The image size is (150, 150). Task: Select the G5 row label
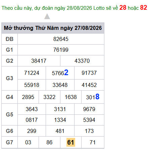(9, 114)
